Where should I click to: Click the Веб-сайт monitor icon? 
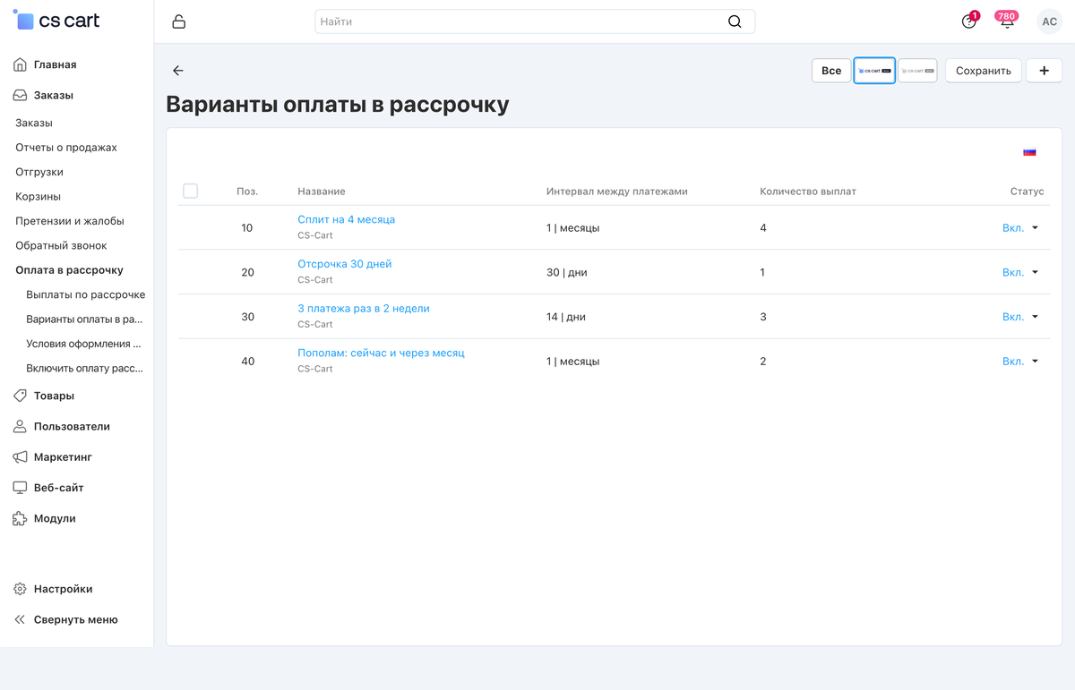tap(20, 488)
